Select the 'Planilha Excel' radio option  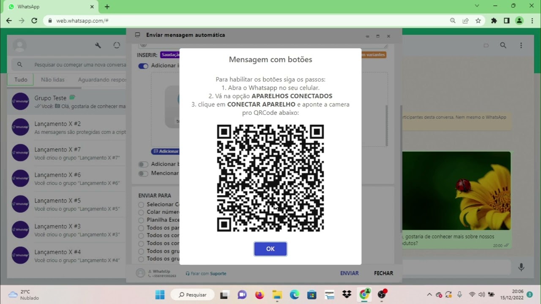click(x=141, y=220)
